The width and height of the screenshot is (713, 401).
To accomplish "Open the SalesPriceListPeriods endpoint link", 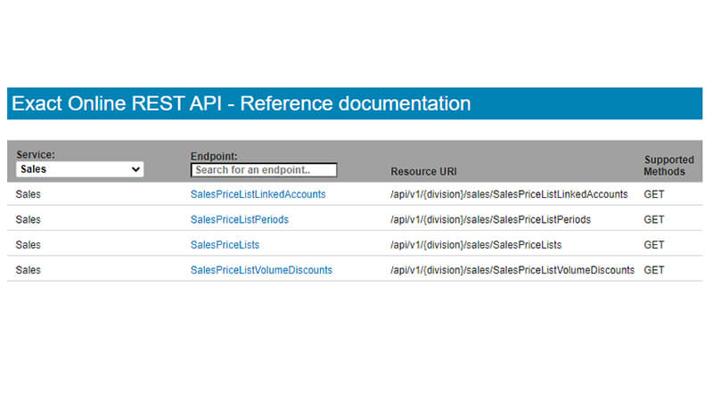I will pyautogui.click(x=239, y=219).
